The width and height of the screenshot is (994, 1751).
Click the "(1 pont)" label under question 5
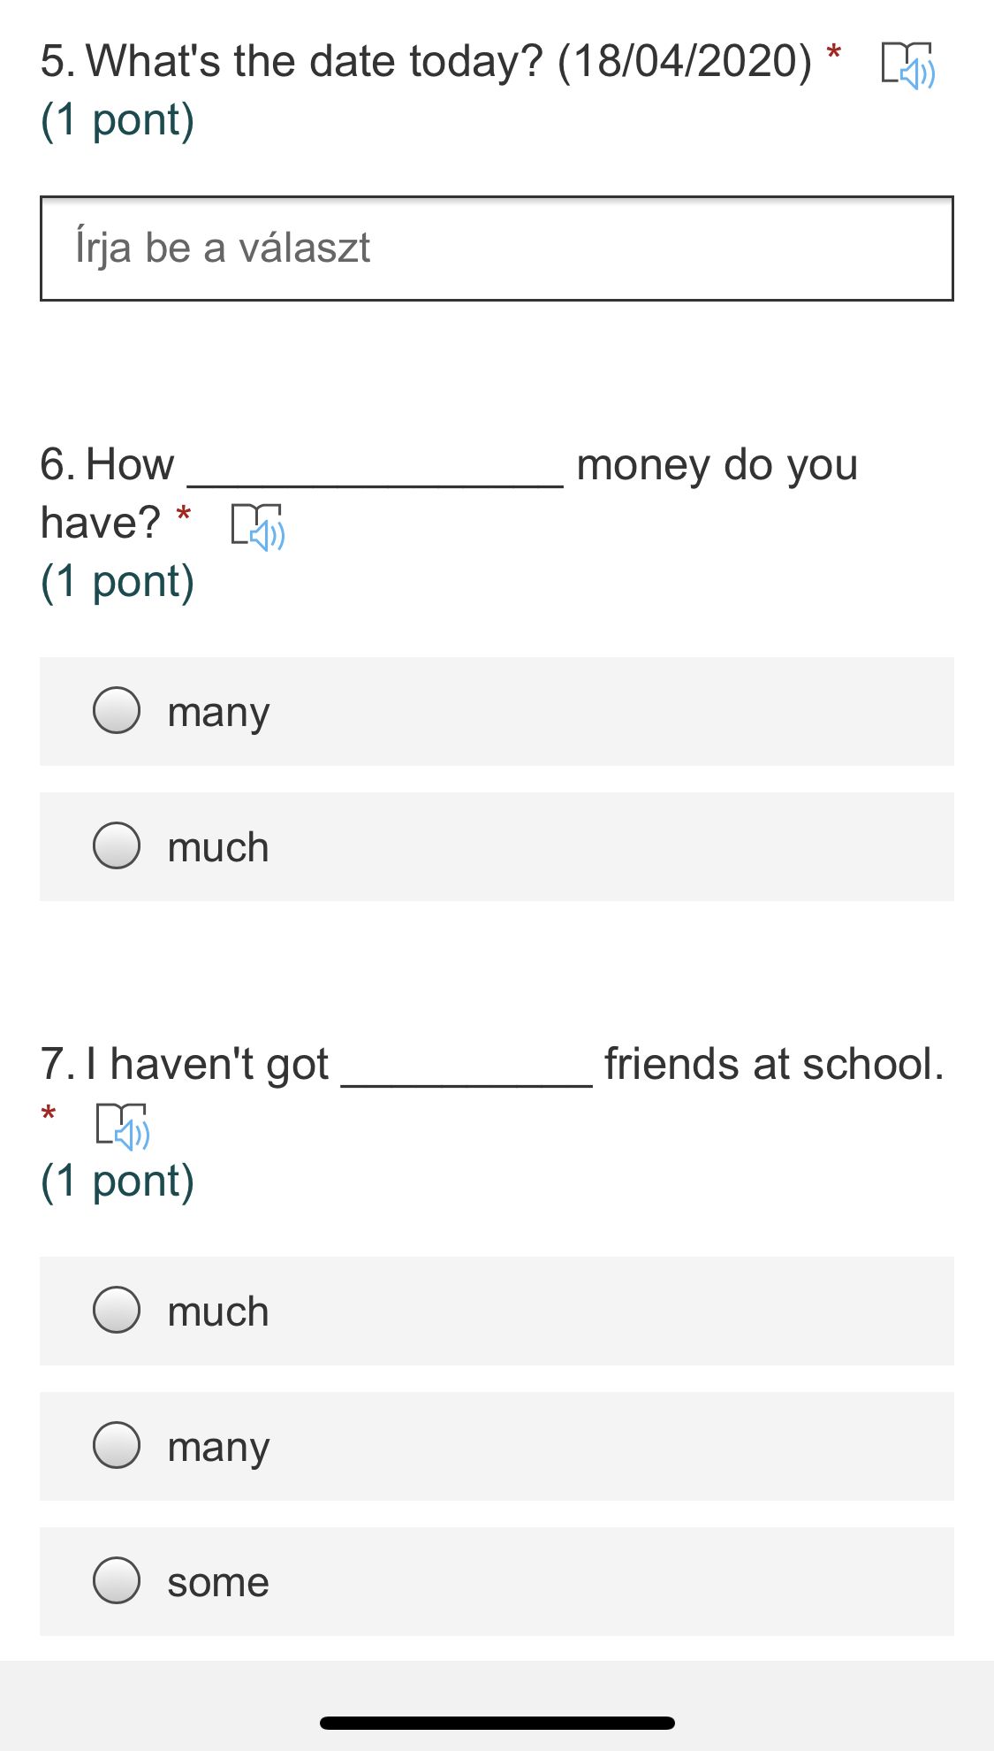pyautogui.click(x=118, y=120)
